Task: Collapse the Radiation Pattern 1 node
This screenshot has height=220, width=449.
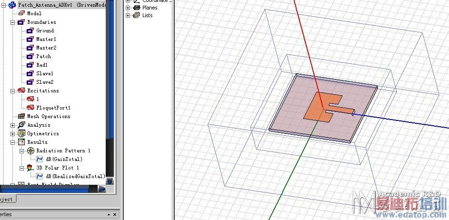Action: pyautogui.click(x=22, y=151)
